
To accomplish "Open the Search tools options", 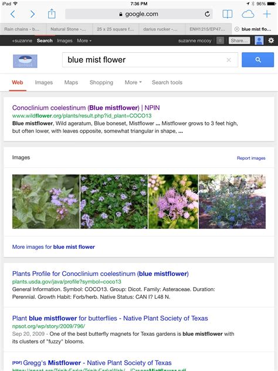I will [167, 82].
